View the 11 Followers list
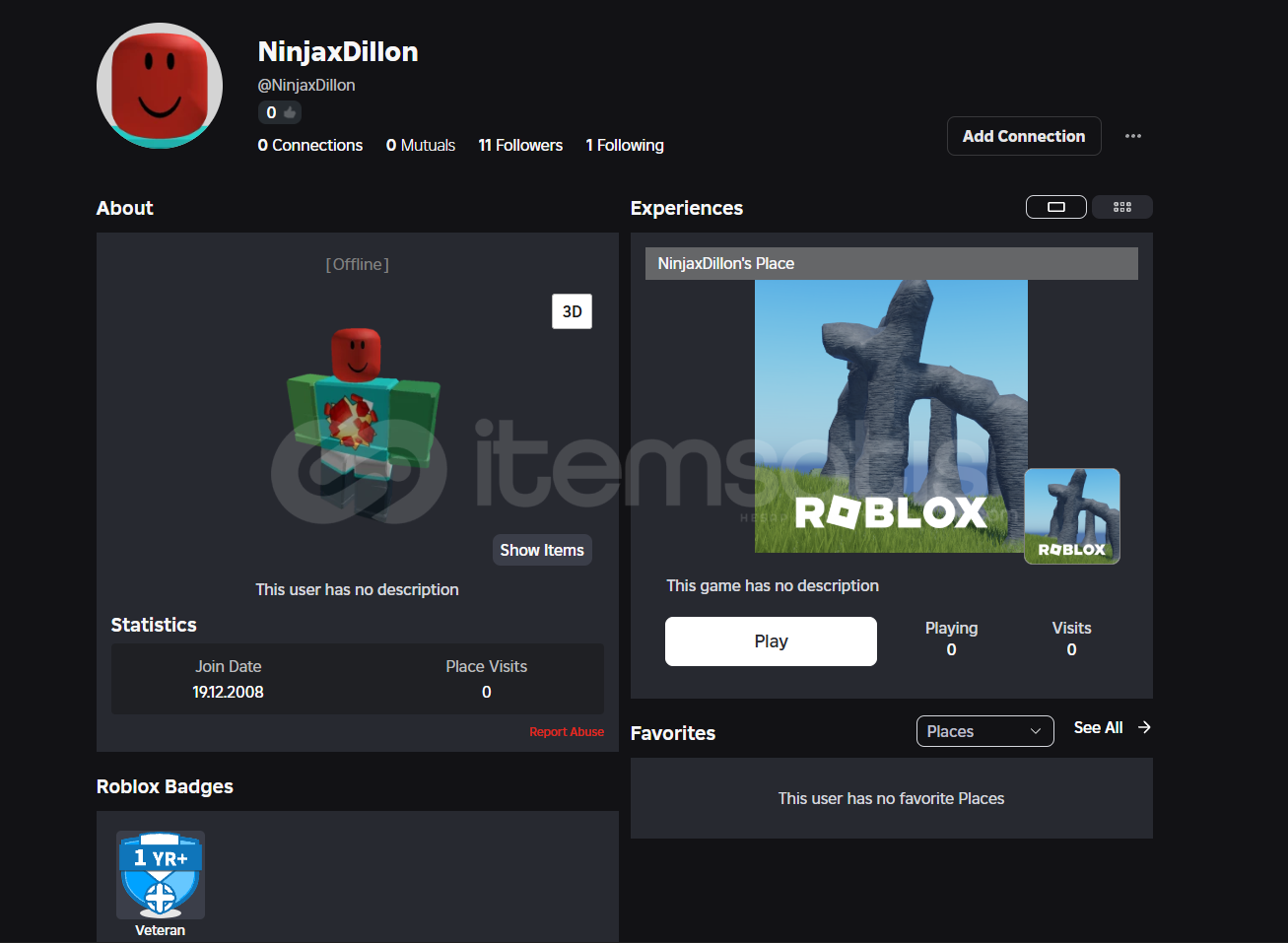 pyautogui.click(x=520, y=145)
